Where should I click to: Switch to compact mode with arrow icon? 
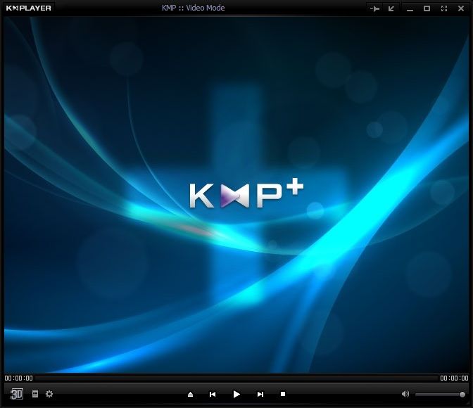point(391,8)
